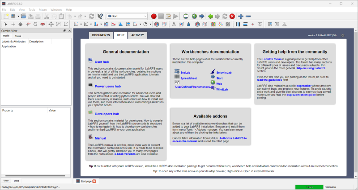Click the three vertical bars icon

click(x=238, y=24)
